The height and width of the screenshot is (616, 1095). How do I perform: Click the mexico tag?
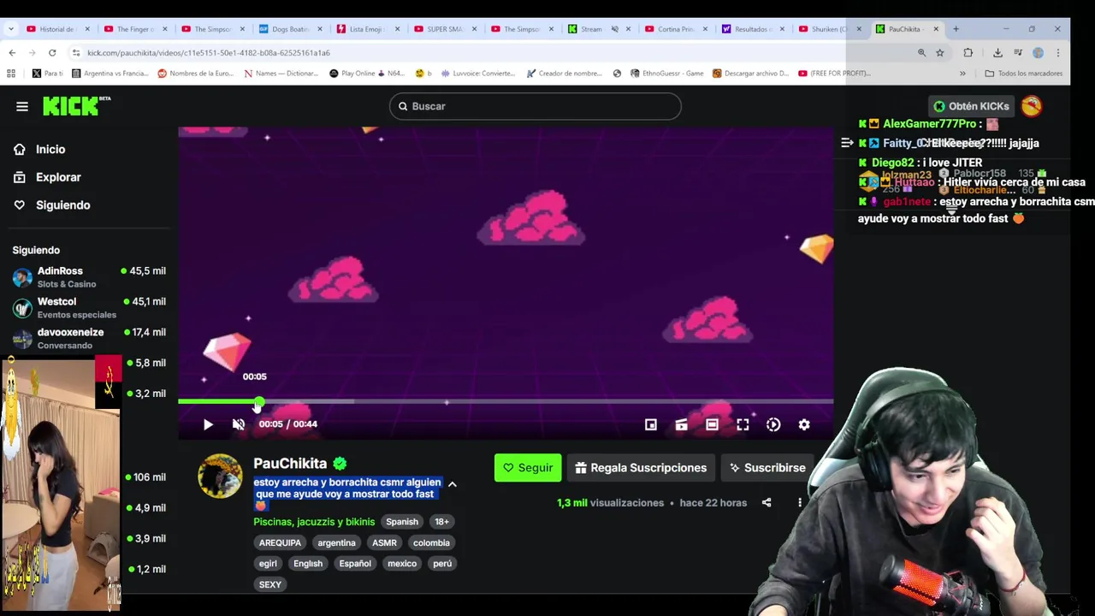402,564
